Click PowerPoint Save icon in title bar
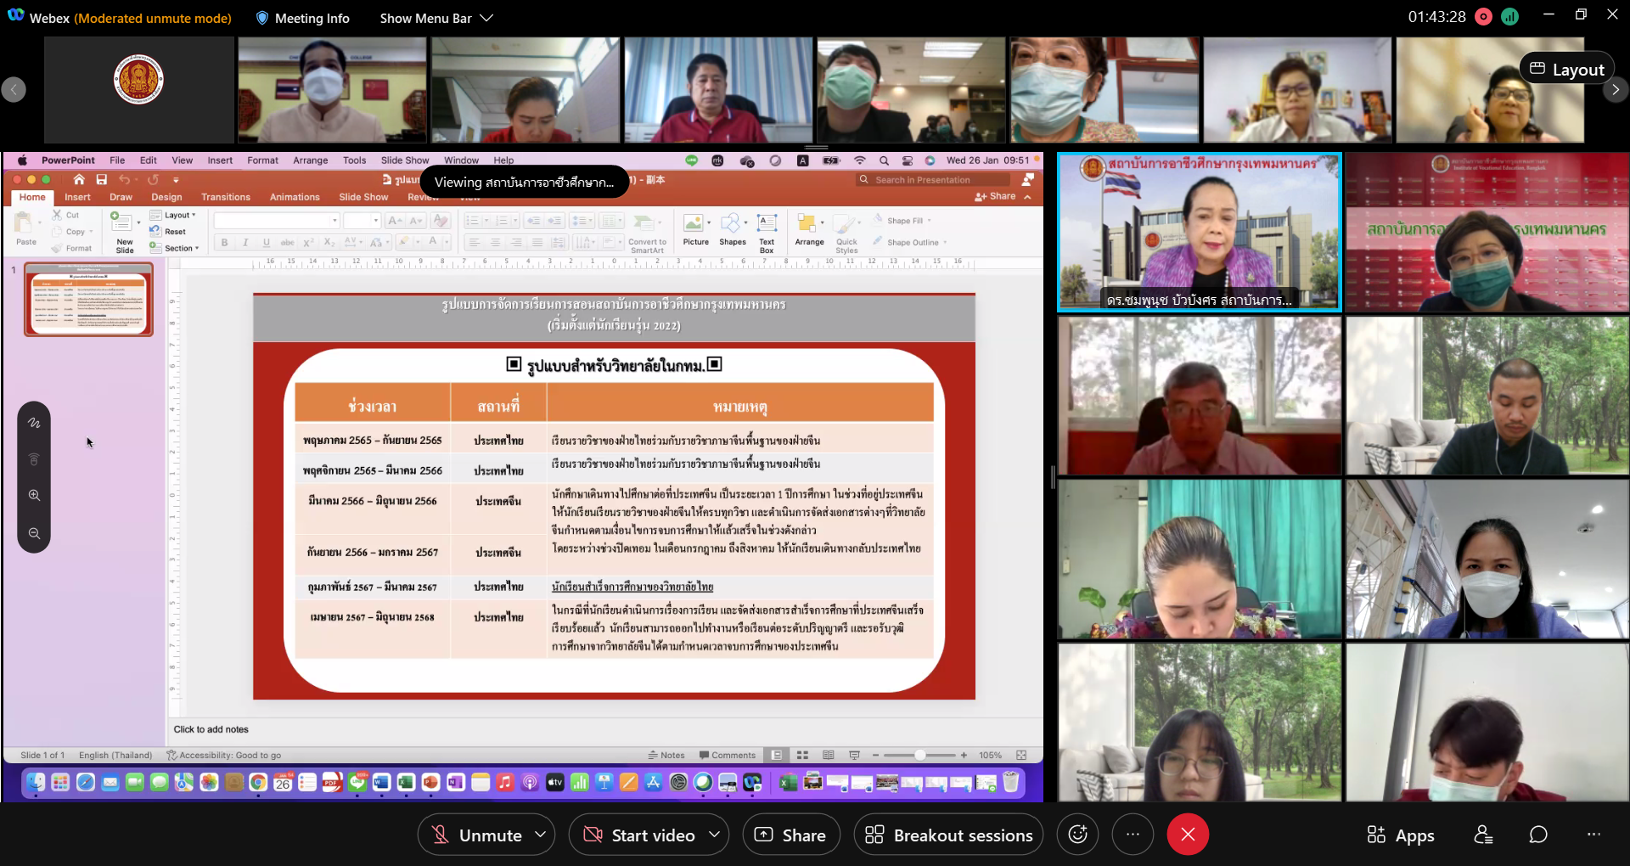 (101, 179)
